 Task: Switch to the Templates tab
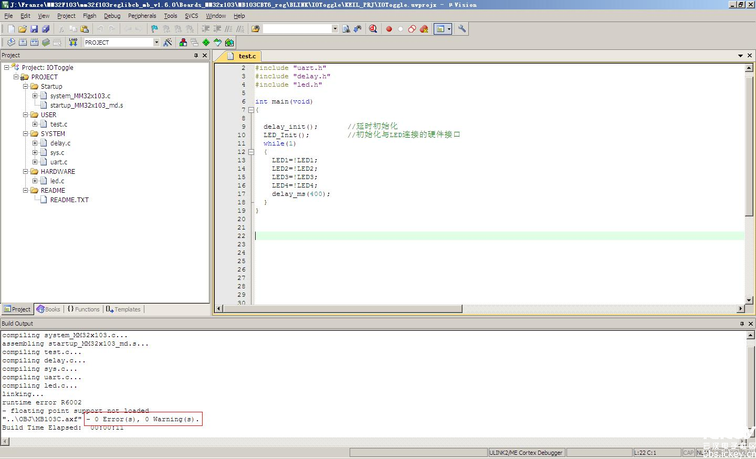(x=123, y=309)
